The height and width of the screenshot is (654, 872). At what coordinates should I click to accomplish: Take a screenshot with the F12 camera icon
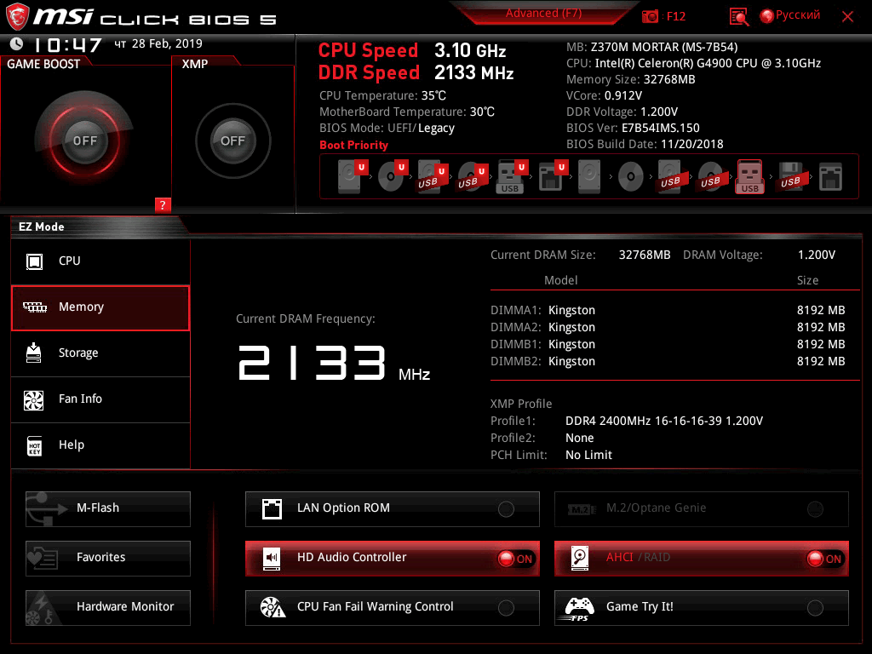(650, 16)
